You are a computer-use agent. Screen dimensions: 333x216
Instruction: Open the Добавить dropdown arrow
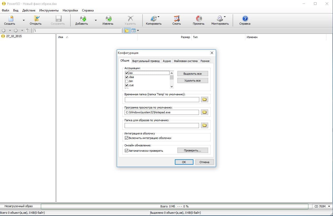(96, 20)
